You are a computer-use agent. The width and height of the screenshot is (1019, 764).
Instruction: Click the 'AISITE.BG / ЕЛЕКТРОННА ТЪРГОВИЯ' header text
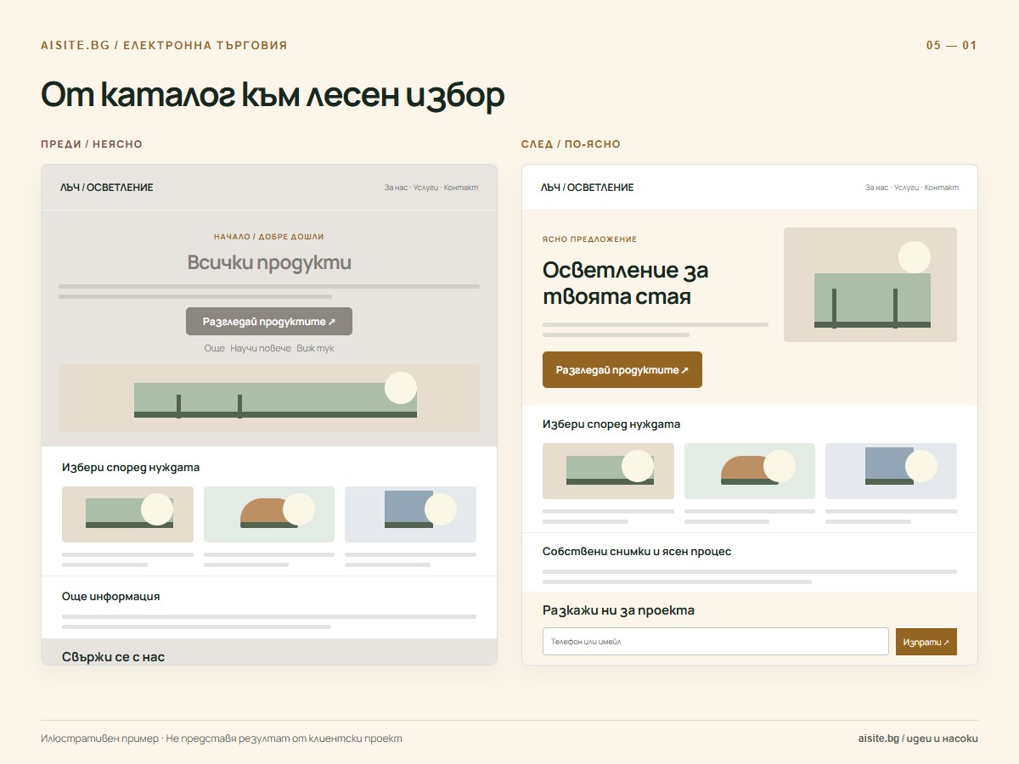point(164,45)
